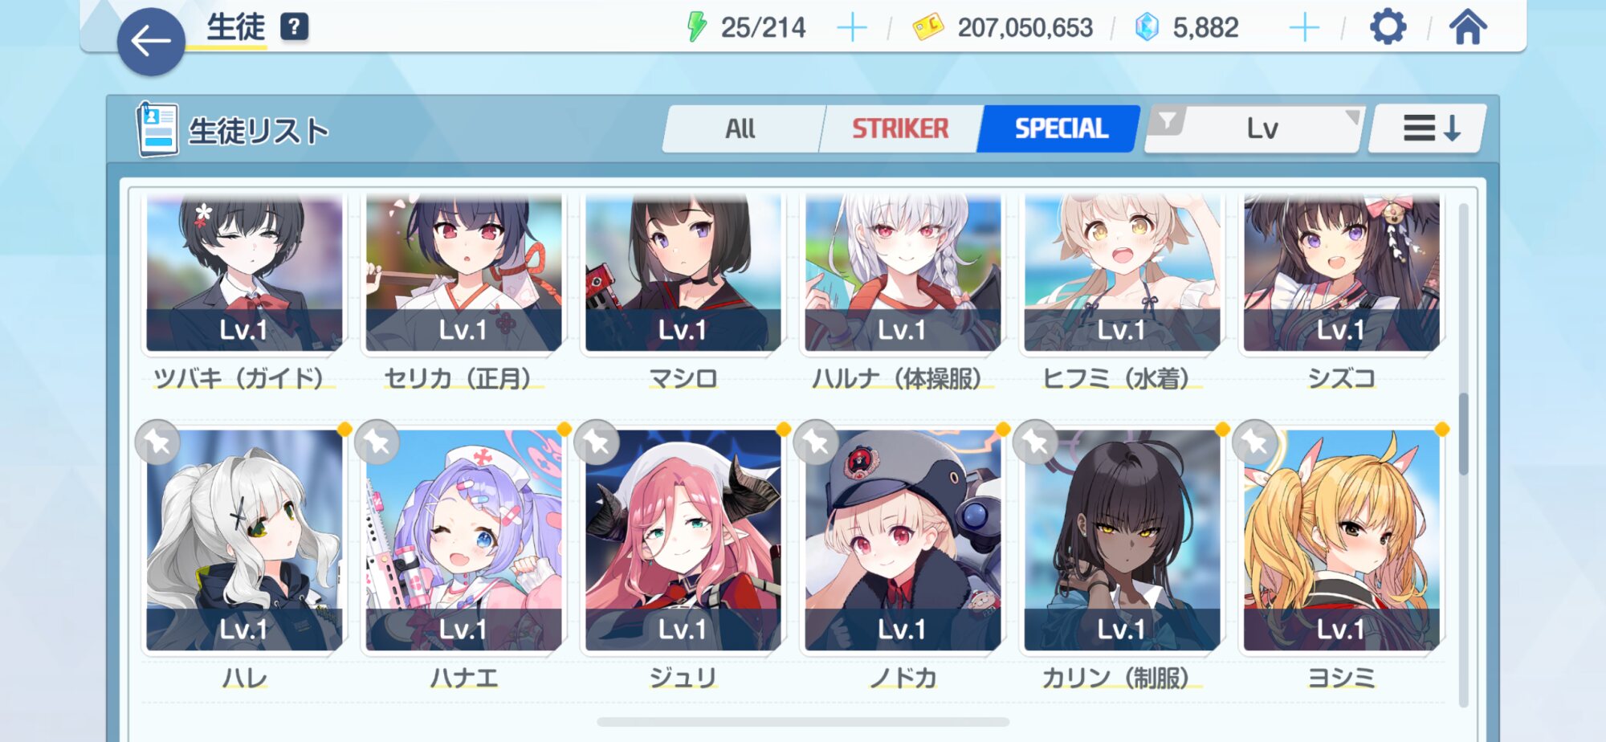
Task: Buy gems using the plus icon
Action: [x=1304, y=28]
